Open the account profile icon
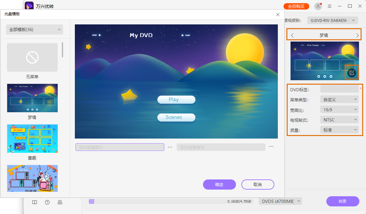 coord(318,6)
